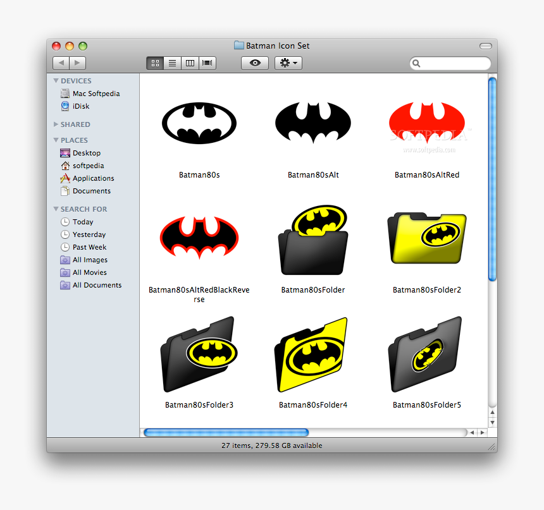544x510 pixels.
Task: Switch to Cover Flow view
Action: pyautogui.click(x=207, y=63)
